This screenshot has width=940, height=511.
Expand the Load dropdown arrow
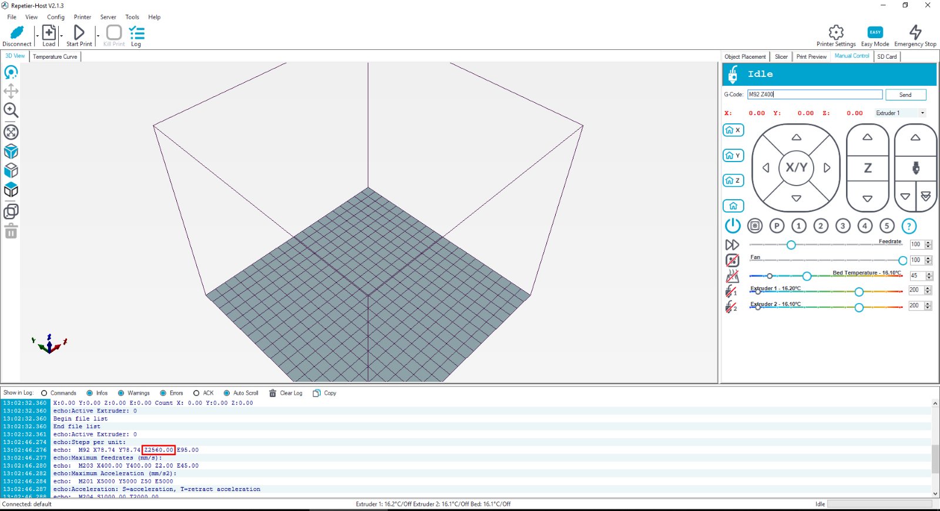61,35
